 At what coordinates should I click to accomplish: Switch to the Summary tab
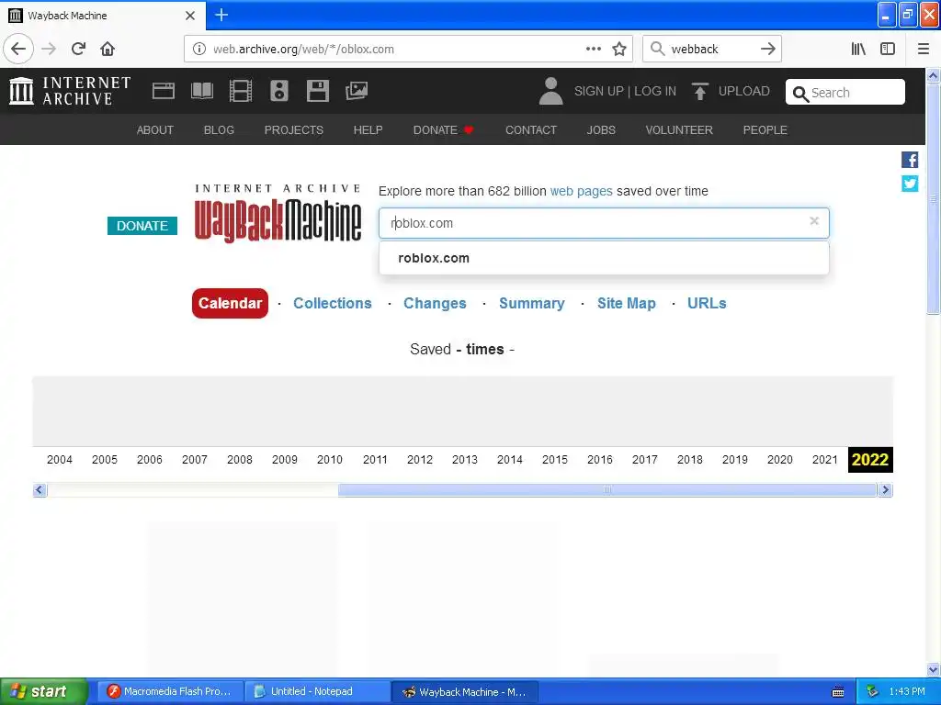pyautogui.click(x=532, y=303)
